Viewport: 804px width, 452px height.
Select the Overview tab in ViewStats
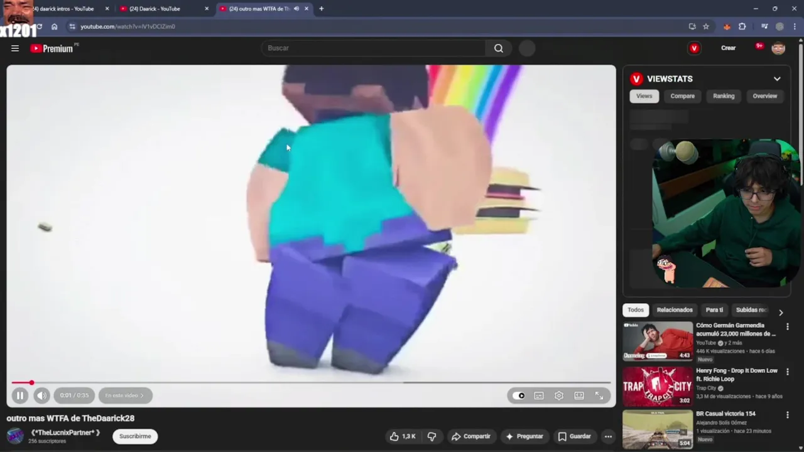coord(764,96)
